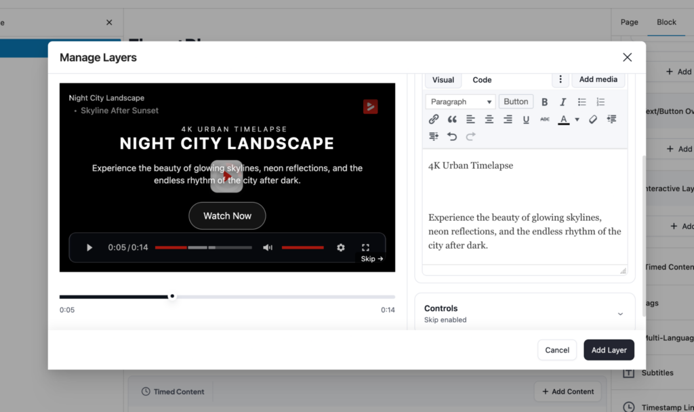The height and width of the screenshot is (412, 694).
Task: Click the text editor resize handle
Action: click(623, 271)
